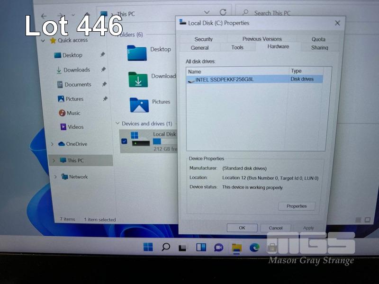Open the Widgets icon on taskbar
The width and height of the screenshot is (379, 284).
tap(201, 247)
